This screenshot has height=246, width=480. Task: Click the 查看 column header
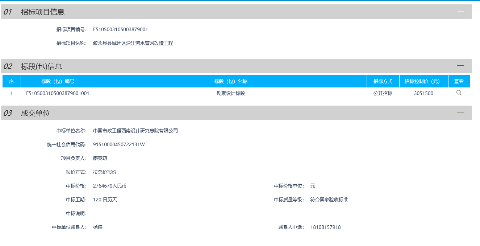point(459,81)
